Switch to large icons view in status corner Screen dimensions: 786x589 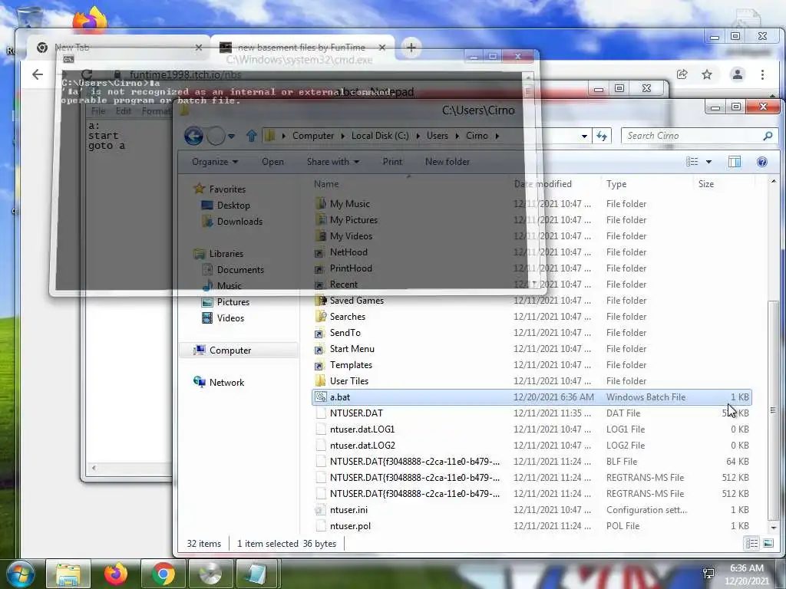pyautogui.click(x=768, y=544)
